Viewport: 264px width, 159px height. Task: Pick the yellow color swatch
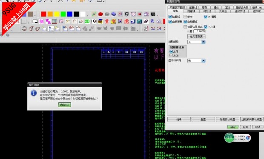tap(57, 14)
